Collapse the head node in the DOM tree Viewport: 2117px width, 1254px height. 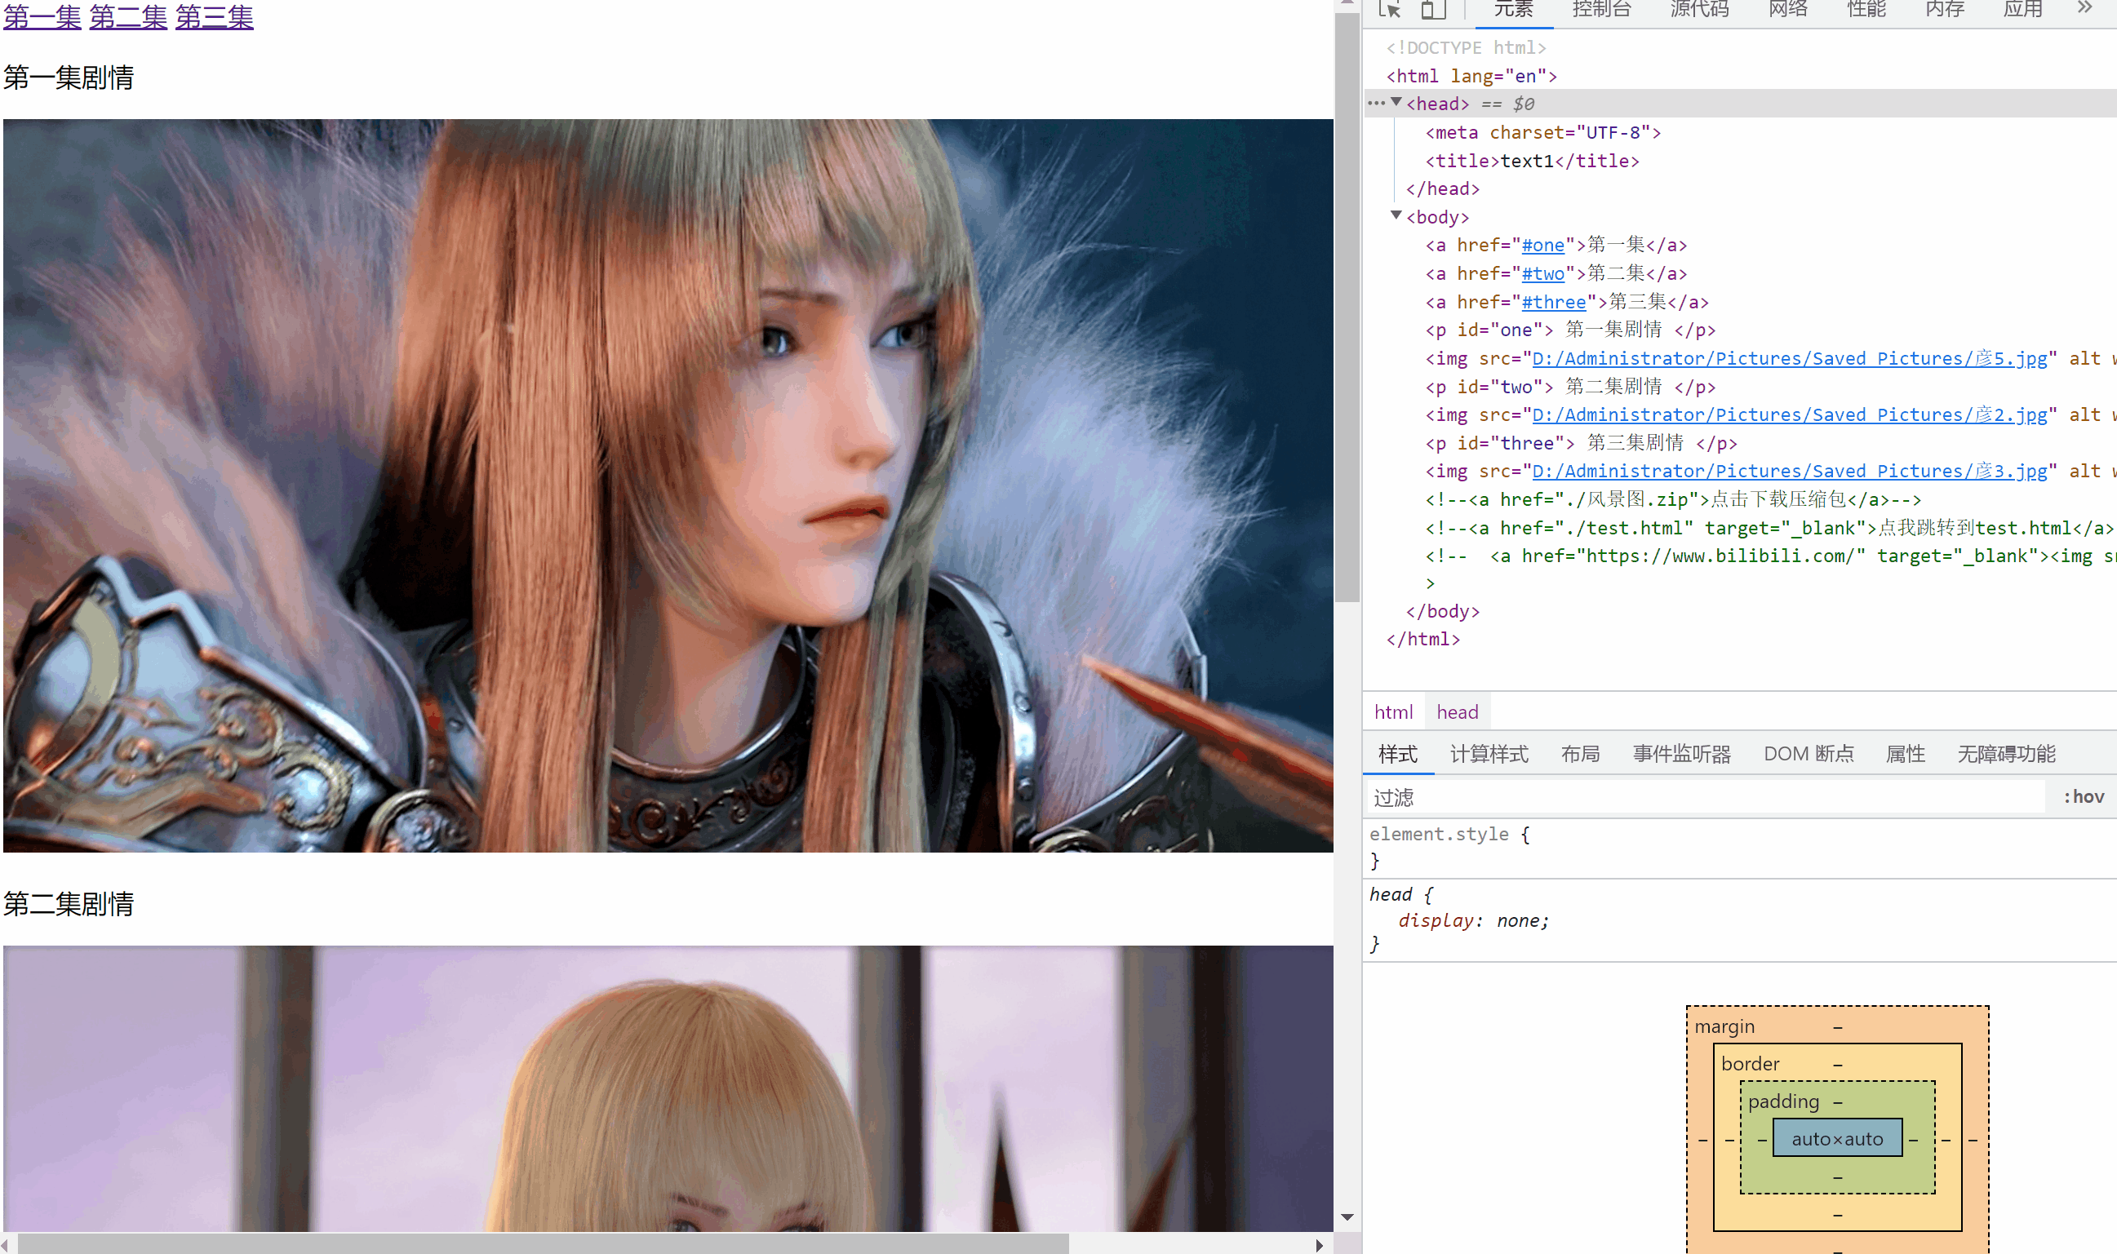[x=1396, y=102]
